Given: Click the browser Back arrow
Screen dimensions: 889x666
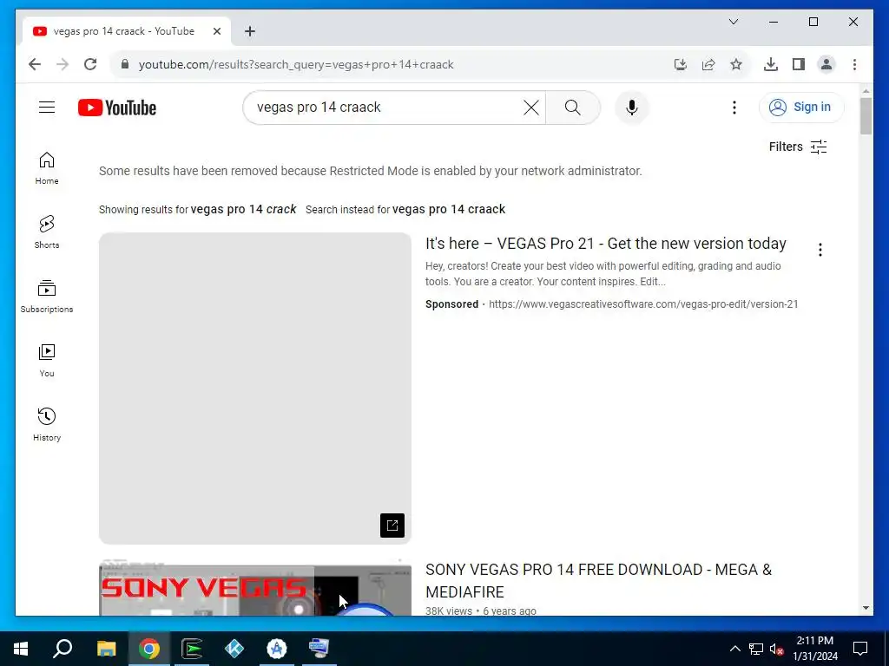Looking at the screenshot, I should 35,64.
